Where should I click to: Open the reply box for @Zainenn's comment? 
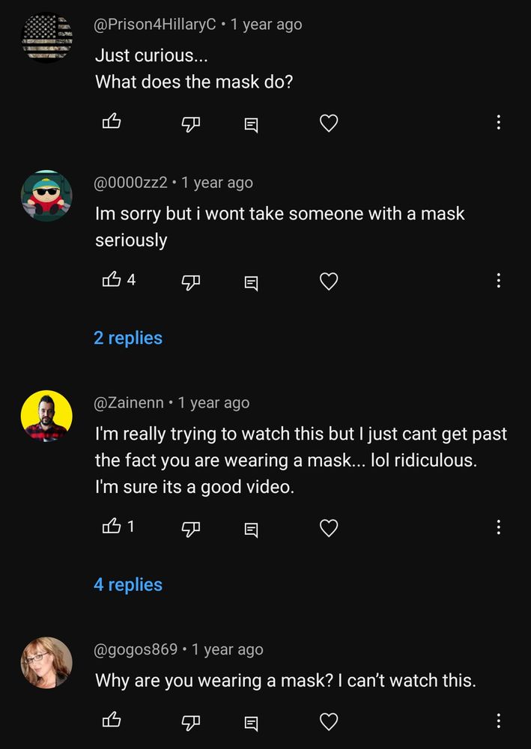[x=250, y=528]
